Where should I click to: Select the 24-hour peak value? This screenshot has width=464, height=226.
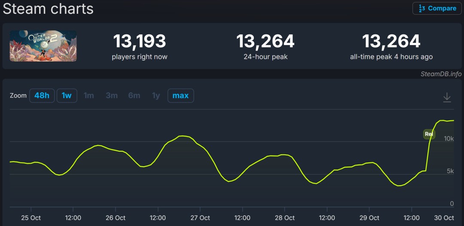[x=265, y=42]
